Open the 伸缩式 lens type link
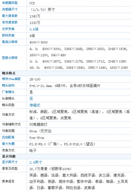The height and width of the screenshot is (191, 131). [35, 105]
